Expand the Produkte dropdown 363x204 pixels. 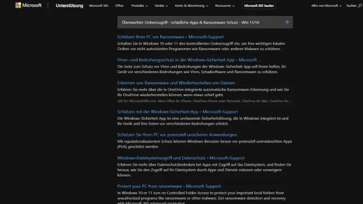click(x=139, y=5)
